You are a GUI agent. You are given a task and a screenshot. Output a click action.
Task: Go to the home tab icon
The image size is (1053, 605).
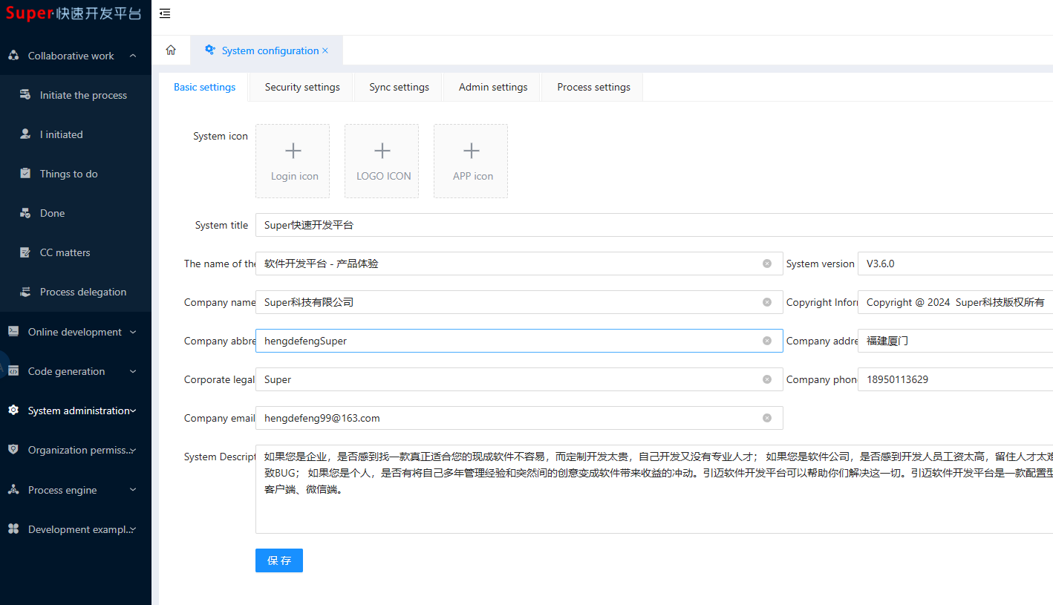[x=171, y=50]
